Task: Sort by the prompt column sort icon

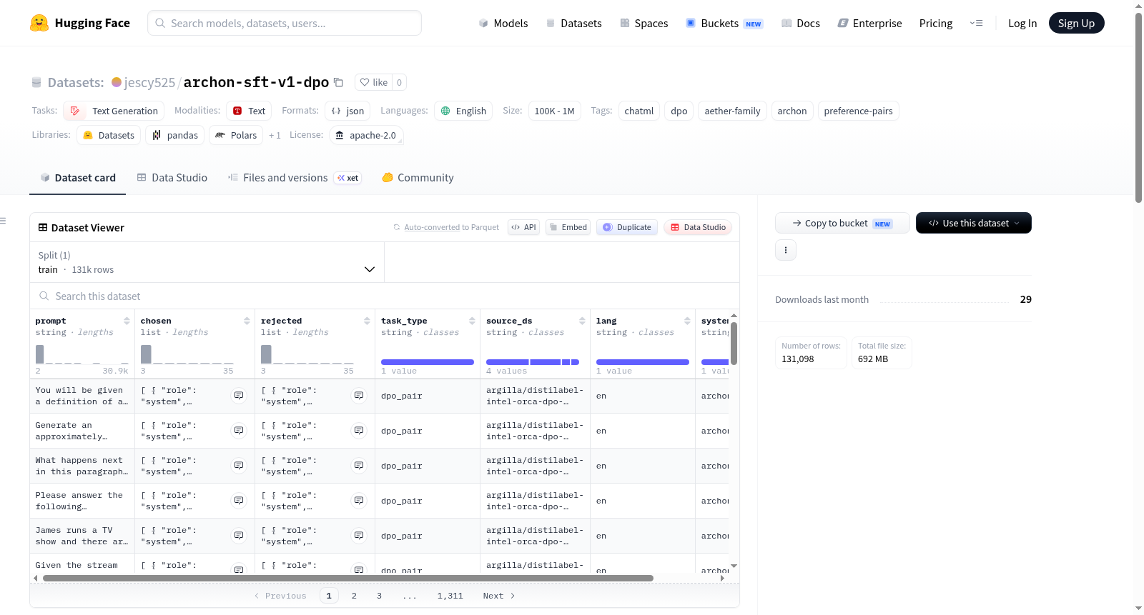Action: [x=127, y=321]
